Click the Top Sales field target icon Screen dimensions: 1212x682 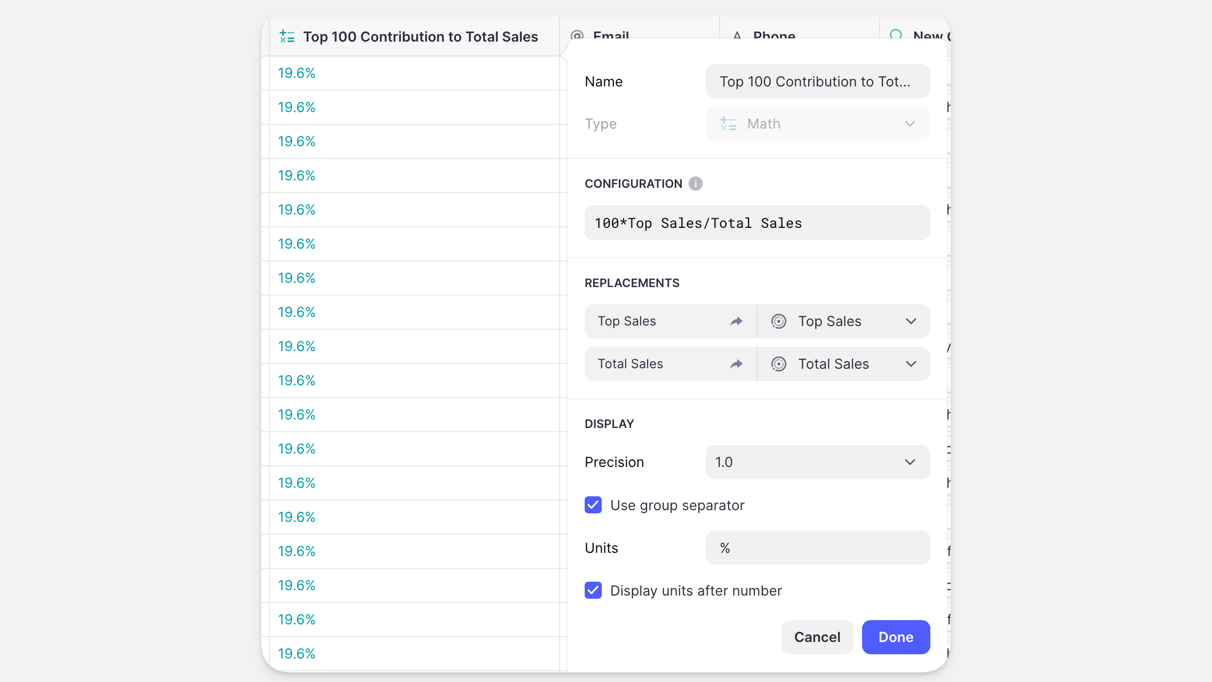click(x=778, y=321)
